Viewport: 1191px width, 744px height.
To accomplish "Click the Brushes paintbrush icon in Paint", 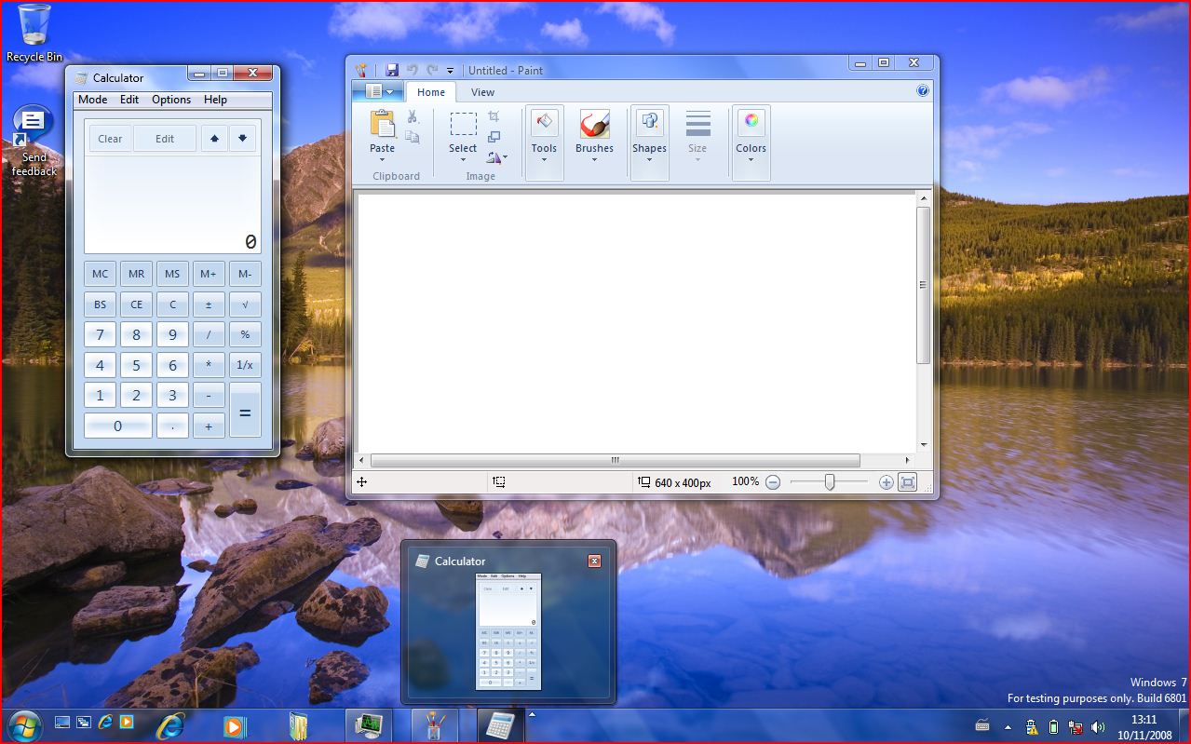I will pos(594,124).
